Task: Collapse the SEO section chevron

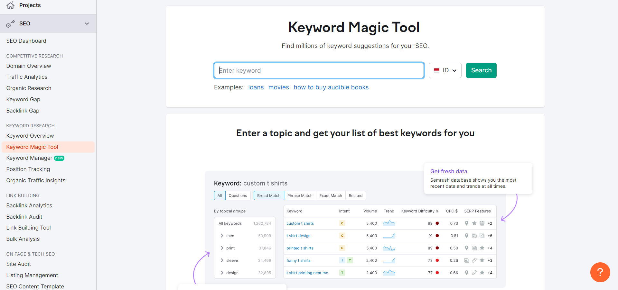Action: (87, 24)
